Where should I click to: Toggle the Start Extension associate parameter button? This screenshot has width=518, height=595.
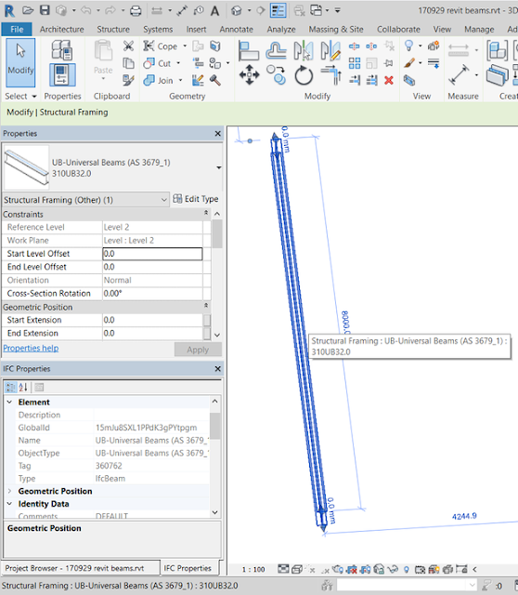click(x=207, y=320)
